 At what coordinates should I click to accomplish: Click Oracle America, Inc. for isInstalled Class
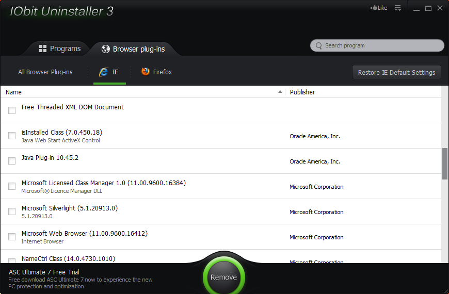(315, 136)
